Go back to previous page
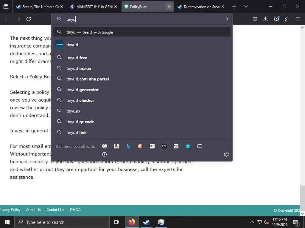The width and height of the screenshot is (305, 228). pyautogui.click(x=7, y=19)
